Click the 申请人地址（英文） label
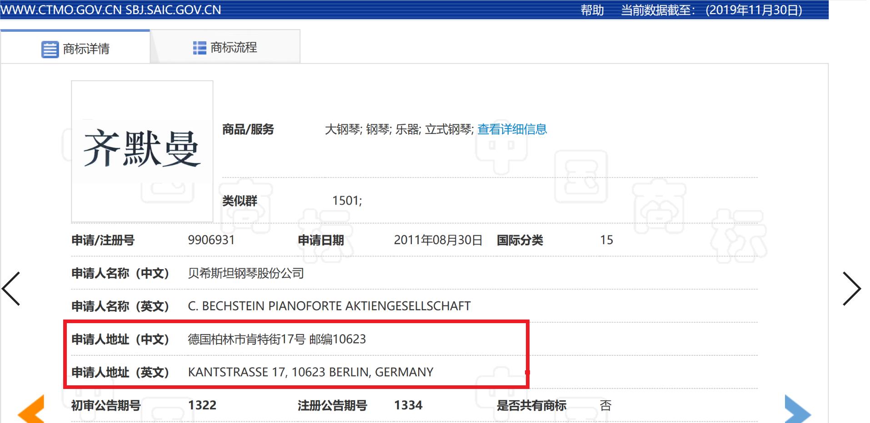870x423 pixels. (x=120, y=372)
